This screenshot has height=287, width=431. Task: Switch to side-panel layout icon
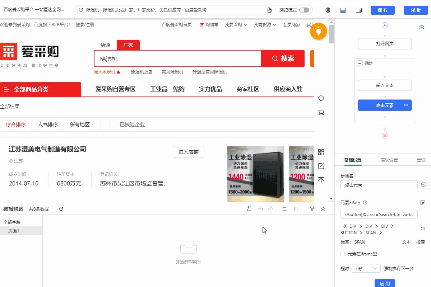point(359,10)
